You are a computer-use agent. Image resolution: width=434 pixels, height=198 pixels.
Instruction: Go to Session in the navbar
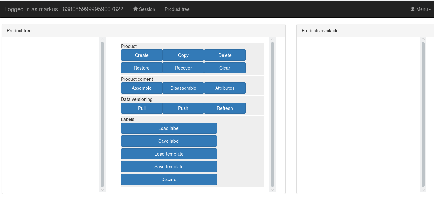(144, 9)
